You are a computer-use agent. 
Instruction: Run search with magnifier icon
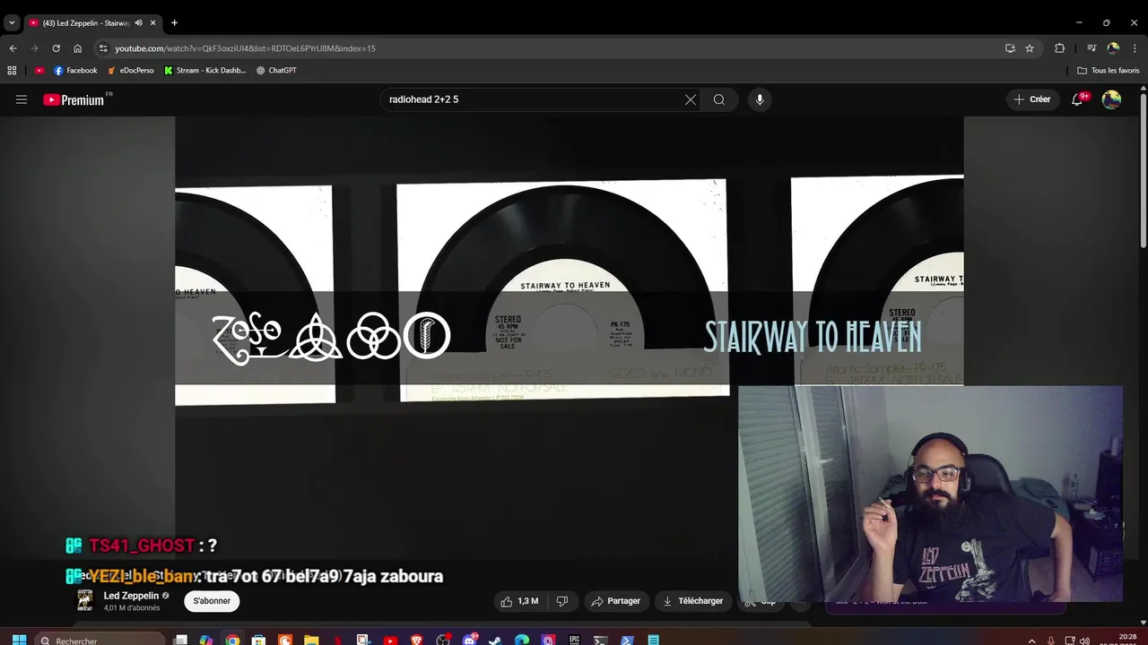click(719, 99)
